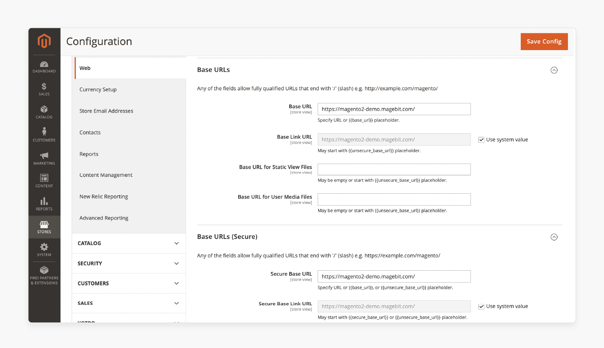Expand the SECURITY configuration group
The height and width of the screenshot is (348, 604).
point(129,264)
